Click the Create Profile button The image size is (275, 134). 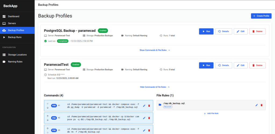coord(261,16)
